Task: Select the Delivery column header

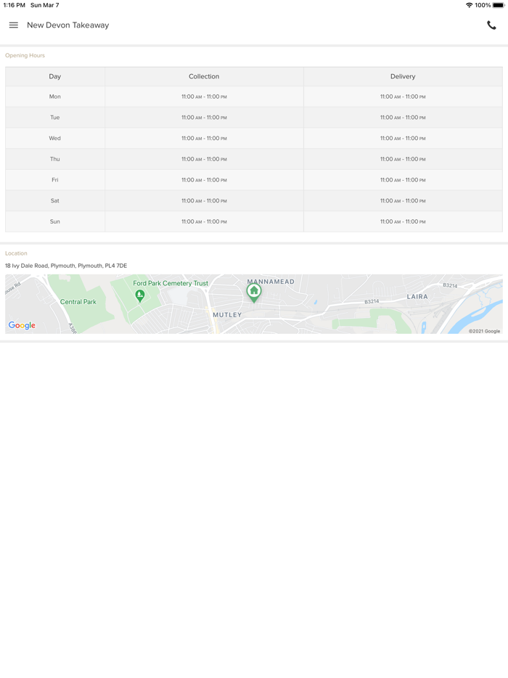Action: (403, 76)
